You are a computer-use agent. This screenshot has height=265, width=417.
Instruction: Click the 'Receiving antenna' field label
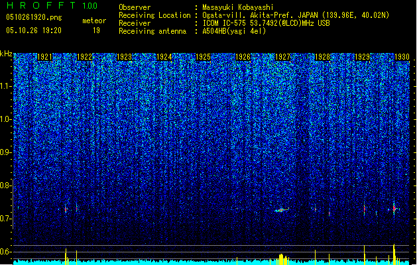pyautogui.click(x=152, y=31)
